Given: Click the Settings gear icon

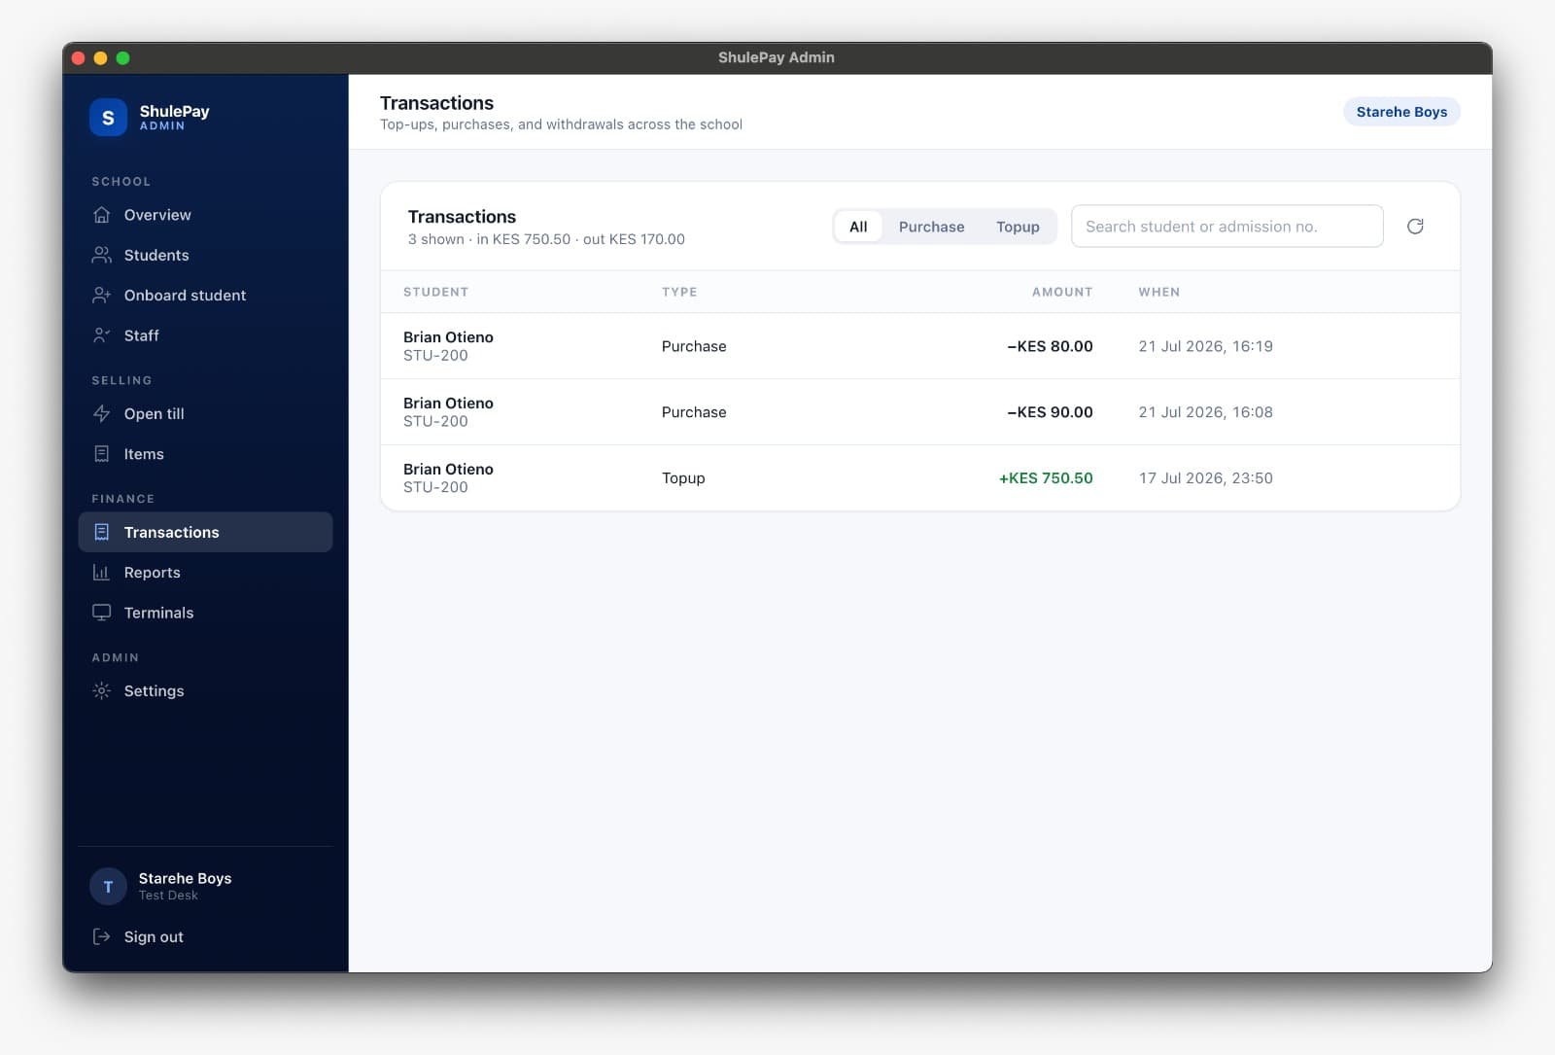Looking at the screenshot, I should tap(101, 690).
